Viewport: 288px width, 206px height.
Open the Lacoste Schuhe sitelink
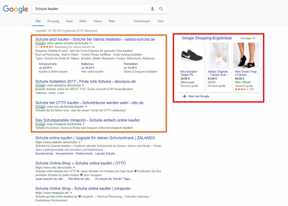[105, 154]
